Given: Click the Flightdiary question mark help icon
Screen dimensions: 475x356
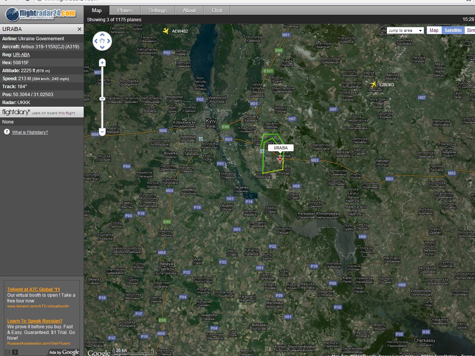Looking at the screenshot, I should pos(6,132).
